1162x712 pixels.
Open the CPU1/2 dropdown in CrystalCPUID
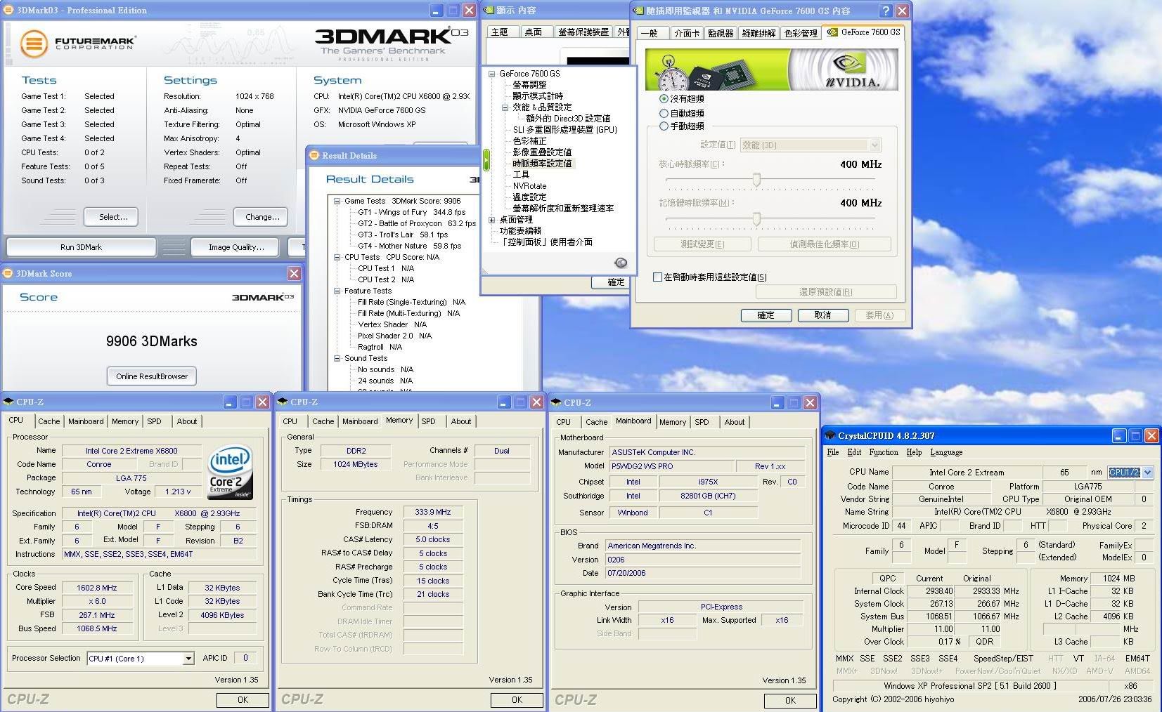[1147, 473]
